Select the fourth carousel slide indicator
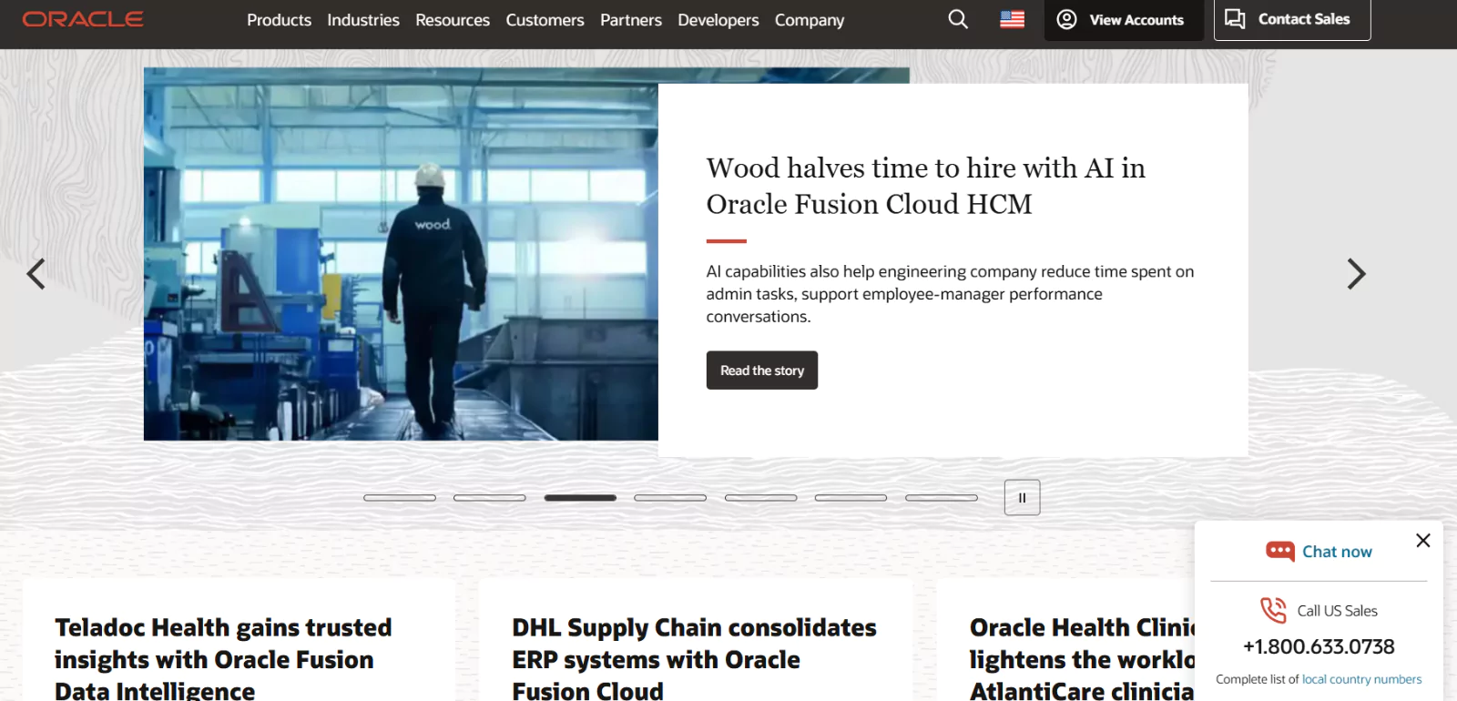This screenshot has width=1457, height=701. click(670, 498)
